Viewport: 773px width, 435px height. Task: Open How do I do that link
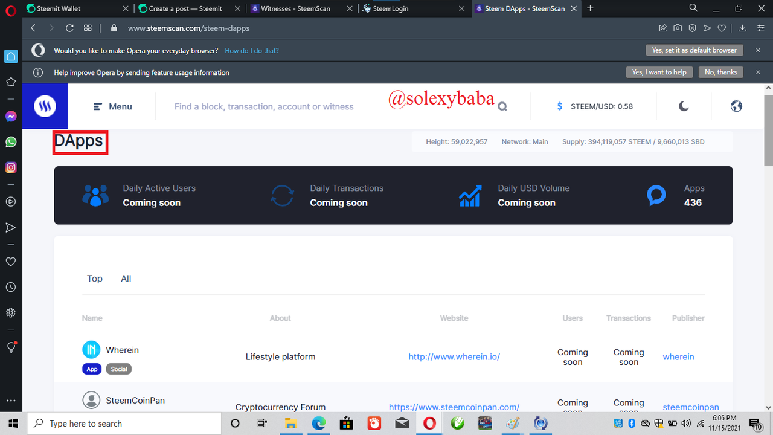[x=252, y=51]
